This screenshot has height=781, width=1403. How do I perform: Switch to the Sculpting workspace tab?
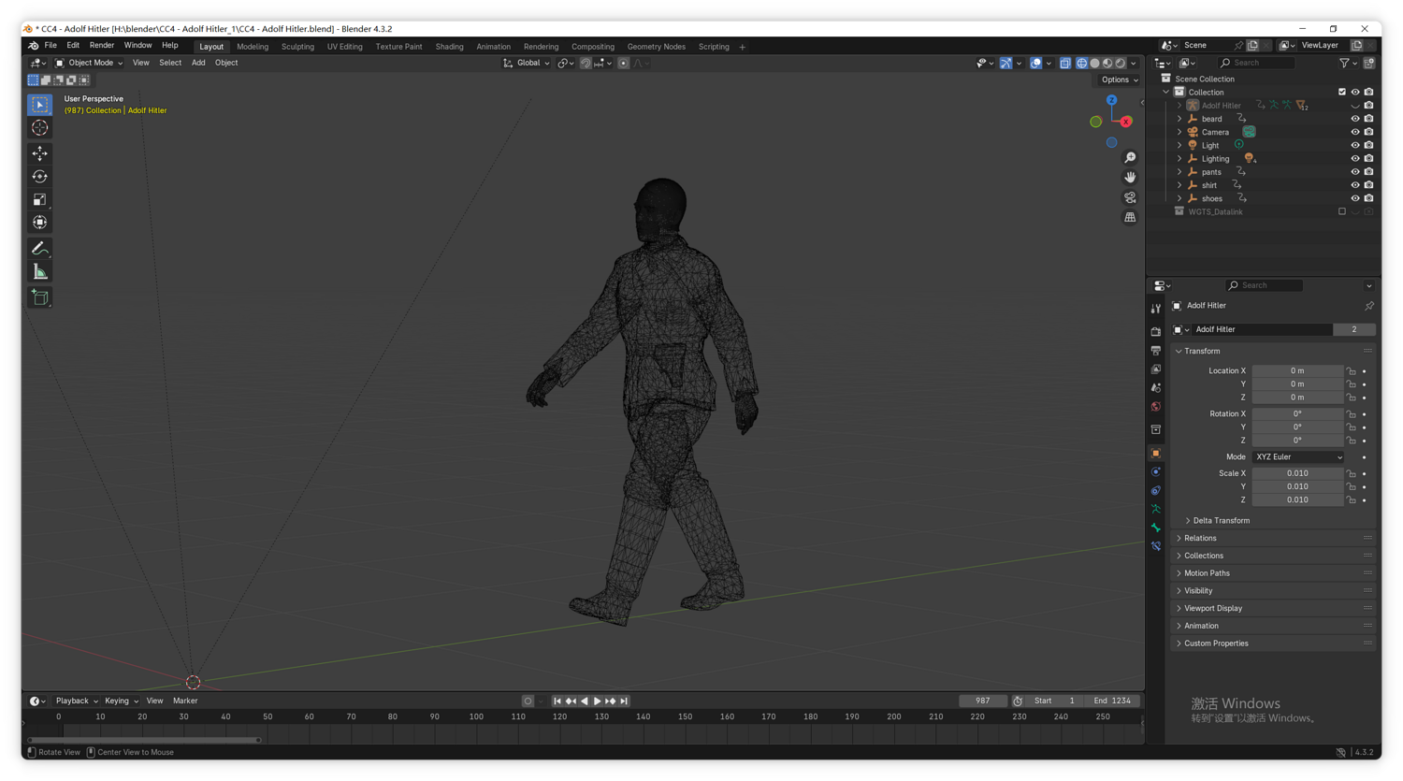tap(297, 47)
